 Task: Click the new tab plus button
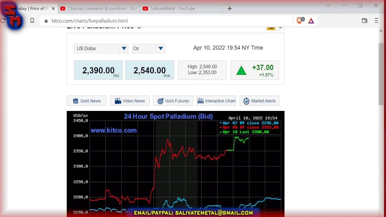(x=229, y=8)
